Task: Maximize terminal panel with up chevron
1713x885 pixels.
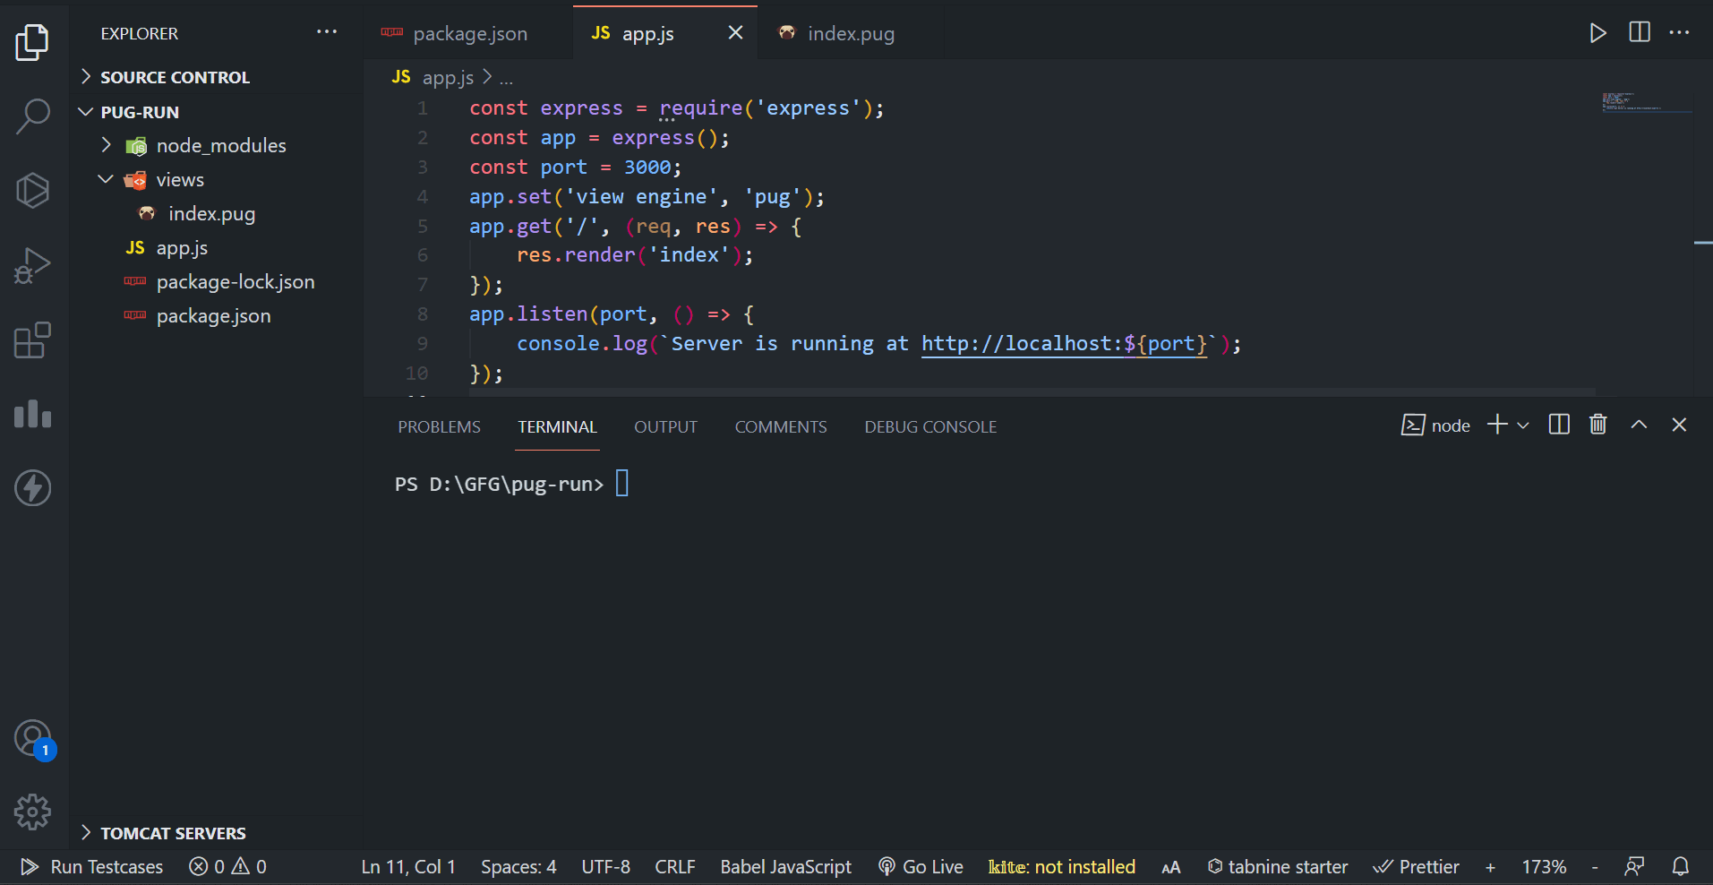Action: point(1639,425)
